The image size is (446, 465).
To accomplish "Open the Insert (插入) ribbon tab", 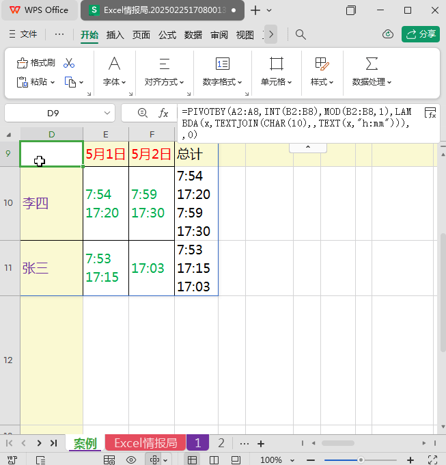I will [115, 35].
